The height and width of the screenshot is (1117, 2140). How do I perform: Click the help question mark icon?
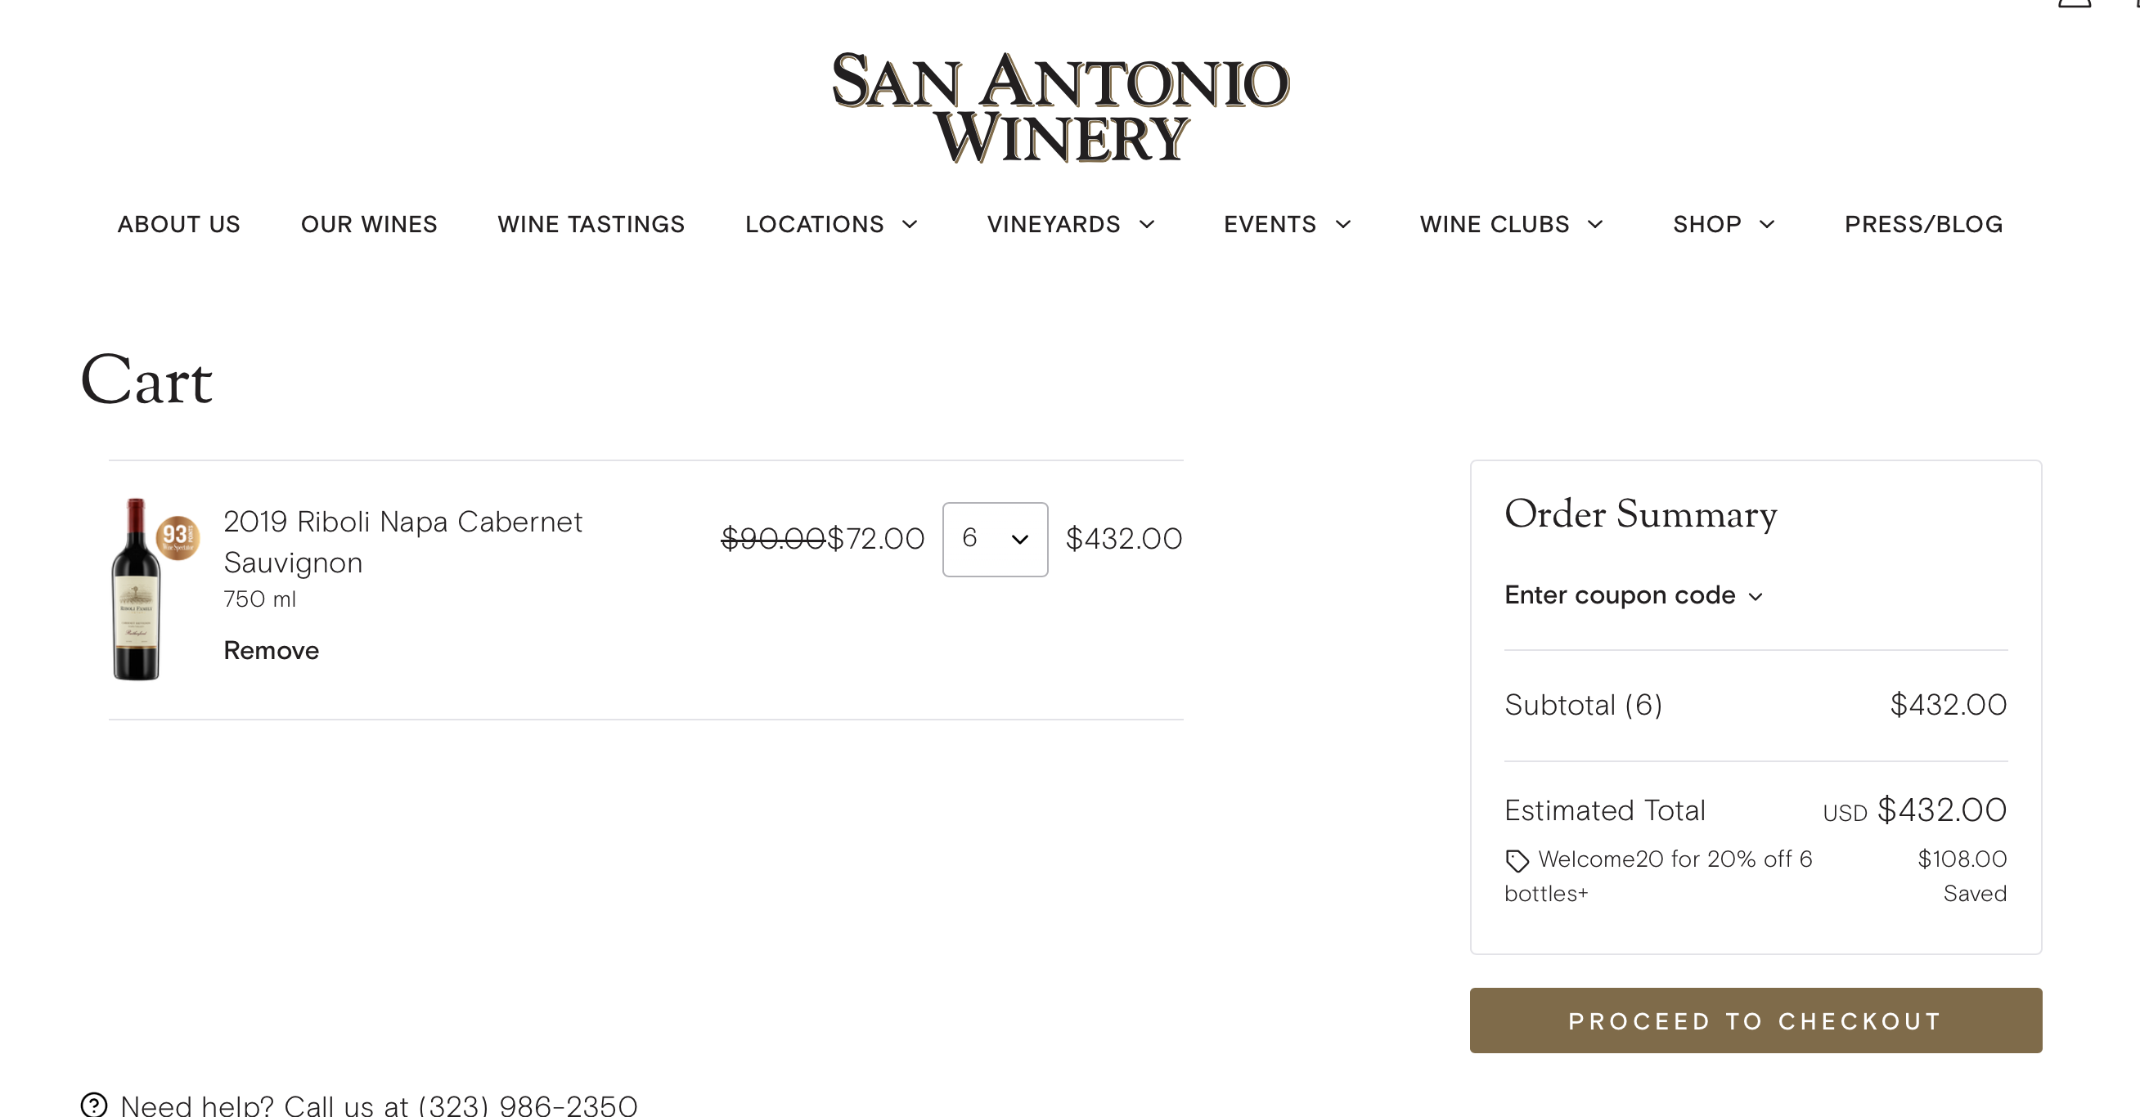click(x=94, y=1105)
